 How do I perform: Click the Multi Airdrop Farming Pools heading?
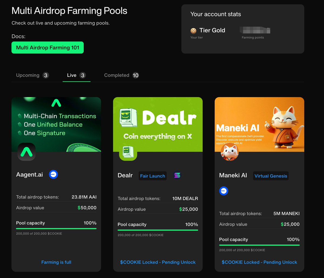69,11
